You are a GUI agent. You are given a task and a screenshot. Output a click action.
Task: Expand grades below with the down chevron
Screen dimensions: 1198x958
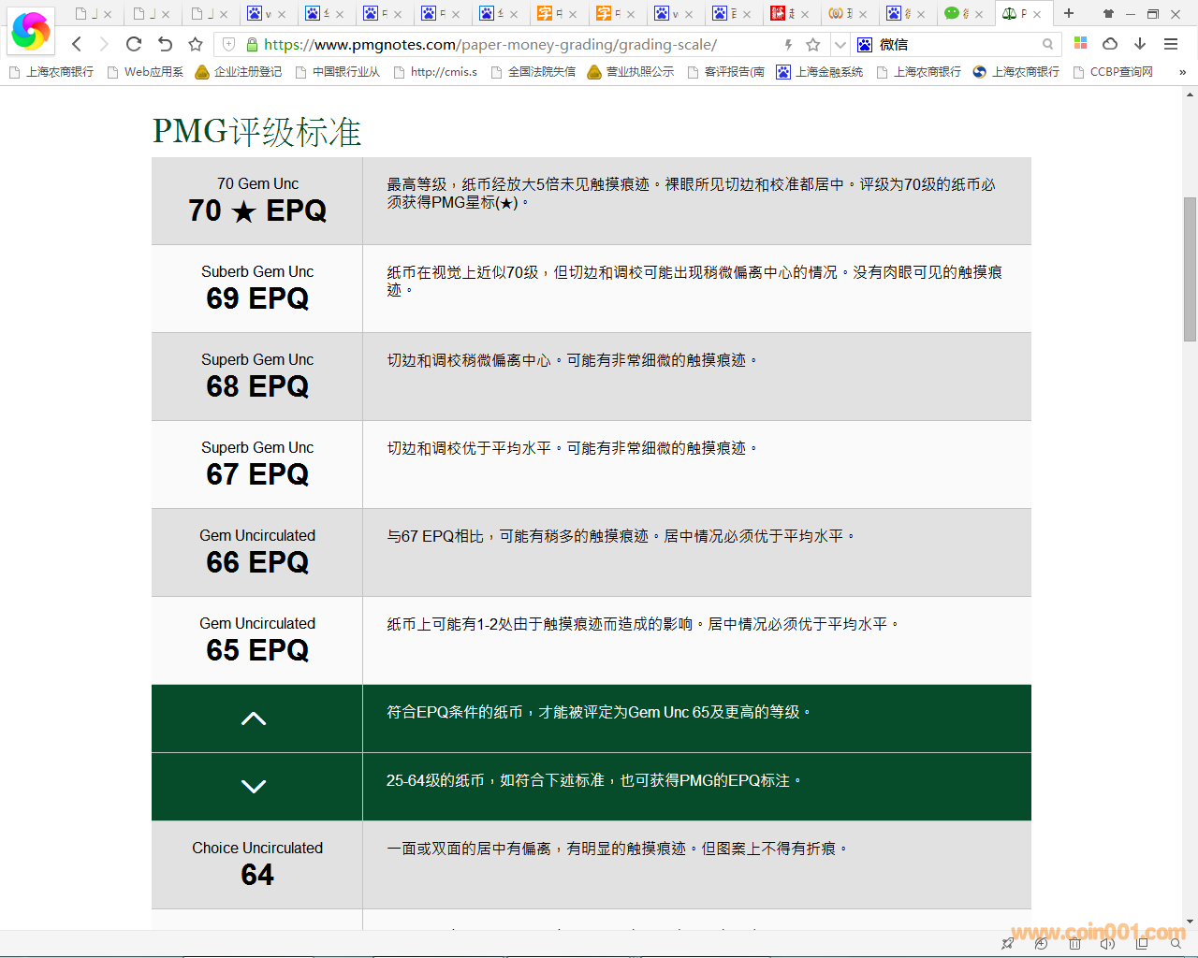(254, 787)
